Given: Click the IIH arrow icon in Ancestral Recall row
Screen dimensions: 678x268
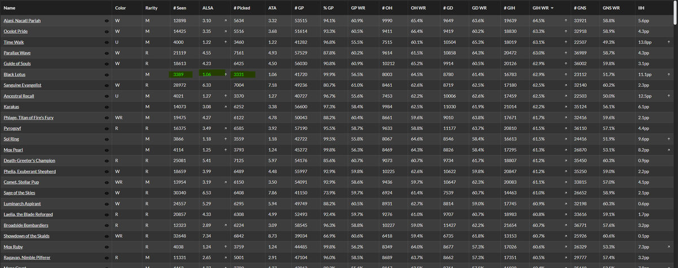Looking at the screenshot, I should [668, 96].
